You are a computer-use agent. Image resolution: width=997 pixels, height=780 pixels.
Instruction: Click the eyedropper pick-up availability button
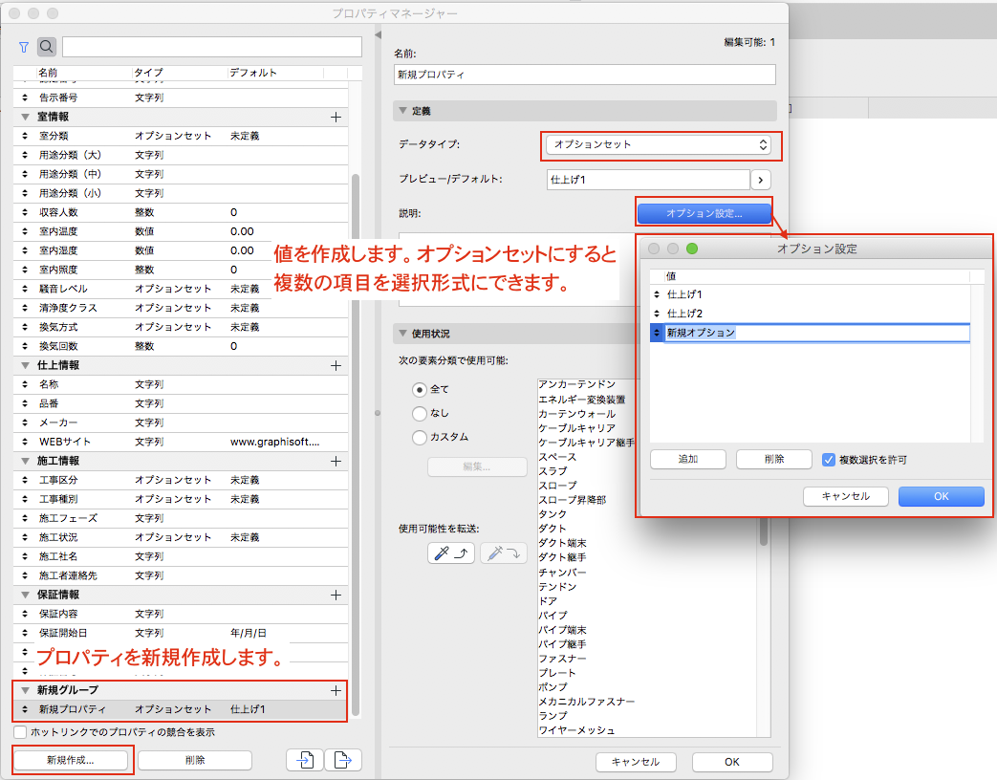pyautogui.click(x=450, y=552)
